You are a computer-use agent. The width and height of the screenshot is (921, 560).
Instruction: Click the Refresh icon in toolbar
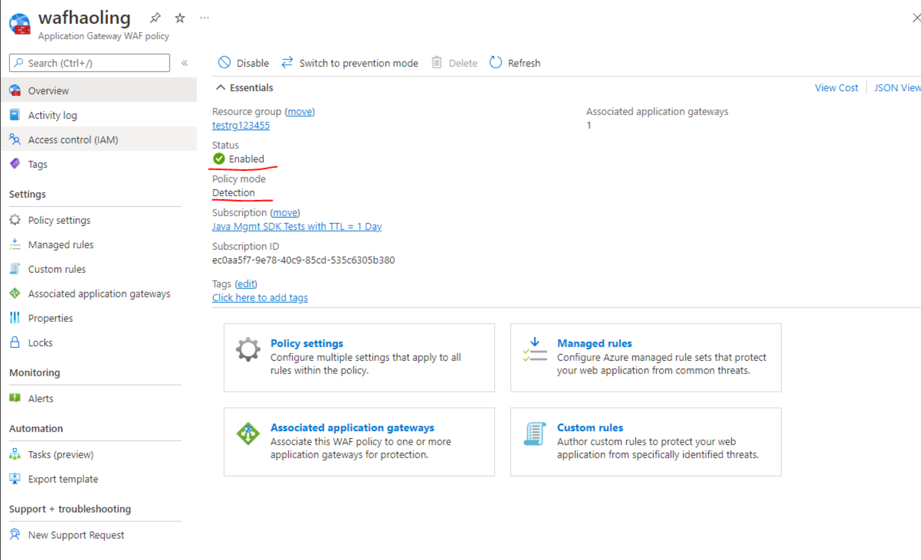point(496,63)
